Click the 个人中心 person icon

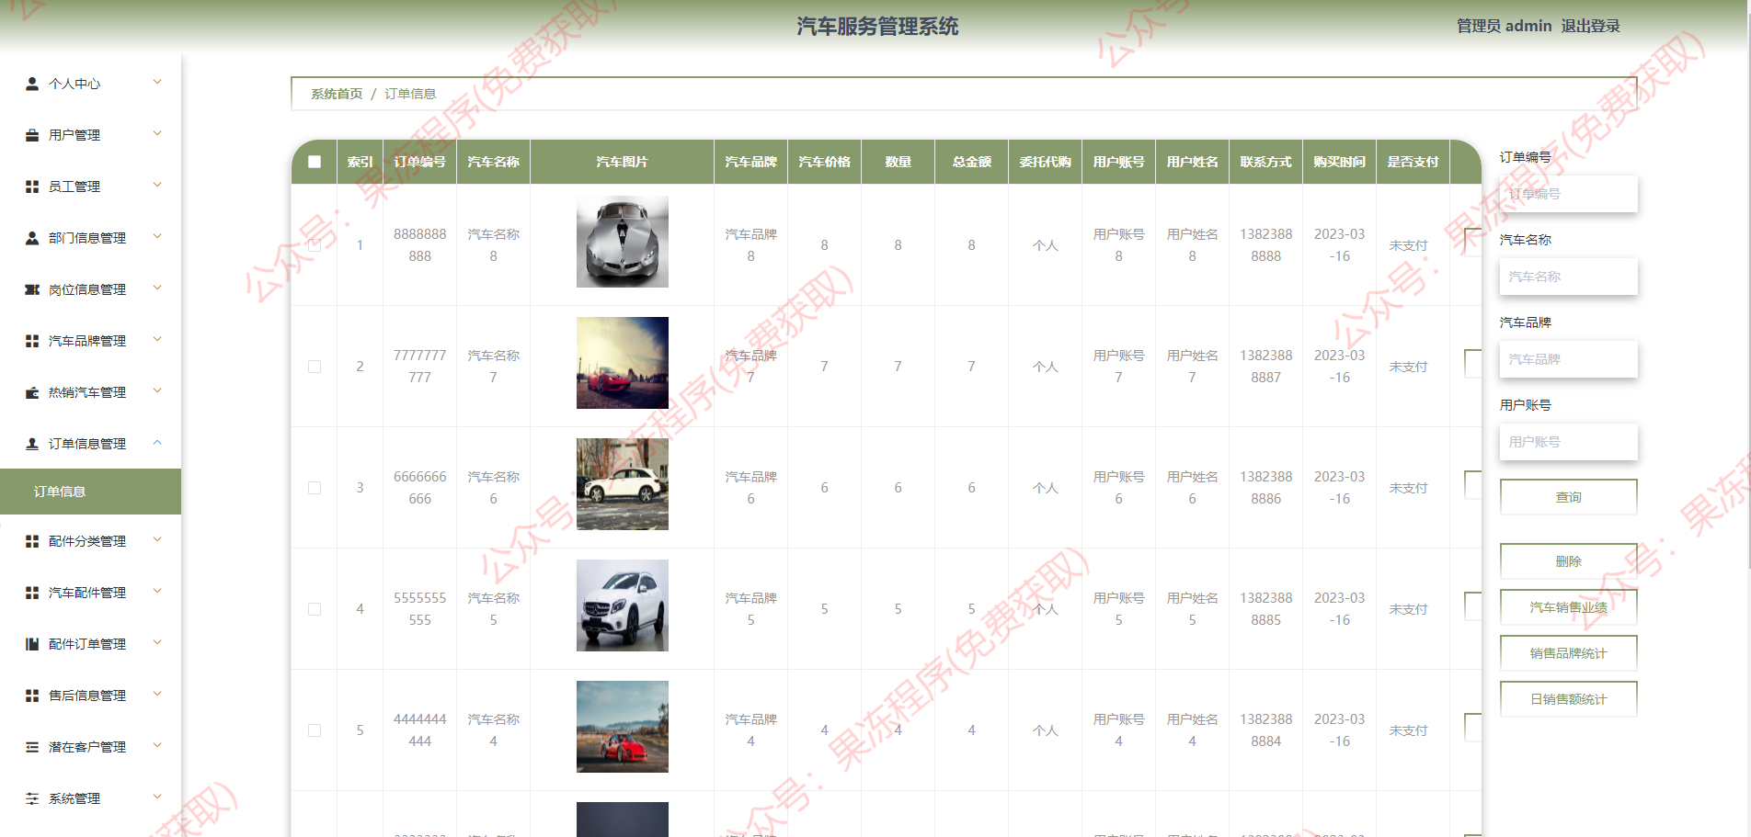coord(32,84)
